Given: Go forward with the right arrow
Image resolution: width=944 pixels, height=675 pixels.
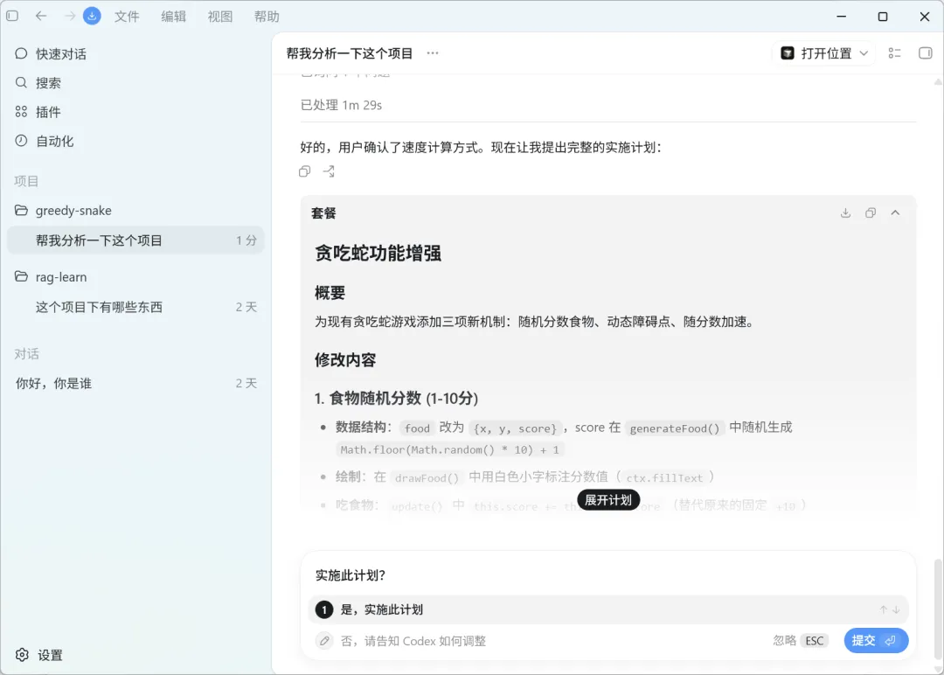Looking at the screenshot, I should (x=70, y=17).
